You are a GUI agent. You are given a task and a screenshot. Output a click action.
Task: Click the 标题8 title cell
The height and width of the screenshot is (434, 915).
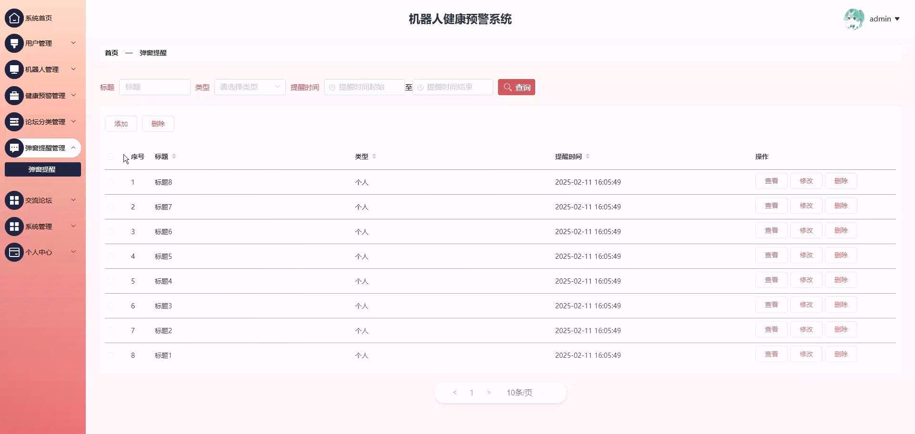[163, 182]
